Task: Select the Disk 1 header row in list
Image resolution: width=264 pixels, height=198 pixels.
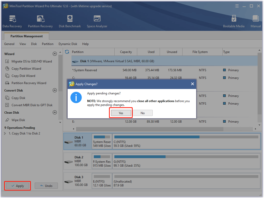Action: coord(165,61)
